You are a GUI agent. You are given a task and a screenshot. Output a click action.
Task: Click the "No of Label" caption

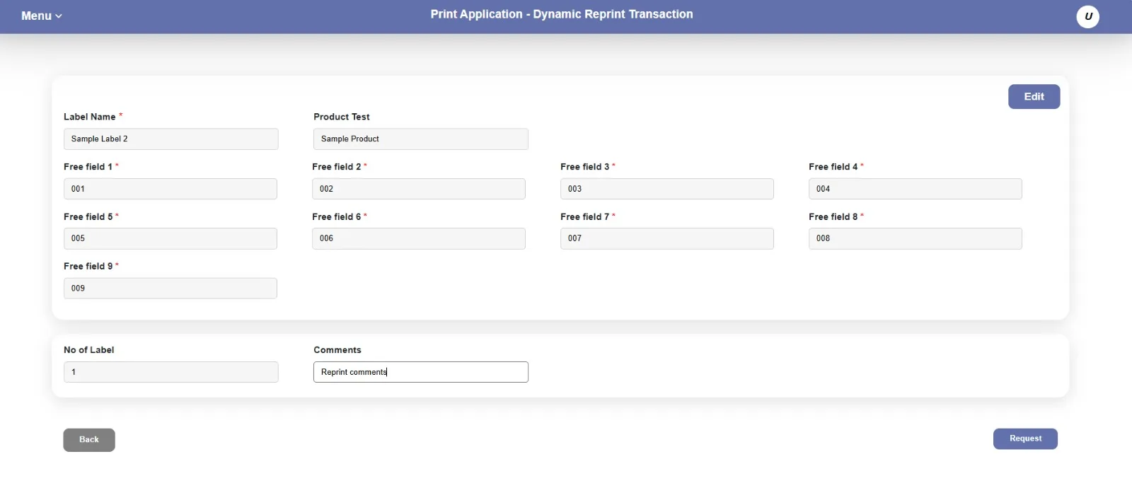tap(89, 350)
